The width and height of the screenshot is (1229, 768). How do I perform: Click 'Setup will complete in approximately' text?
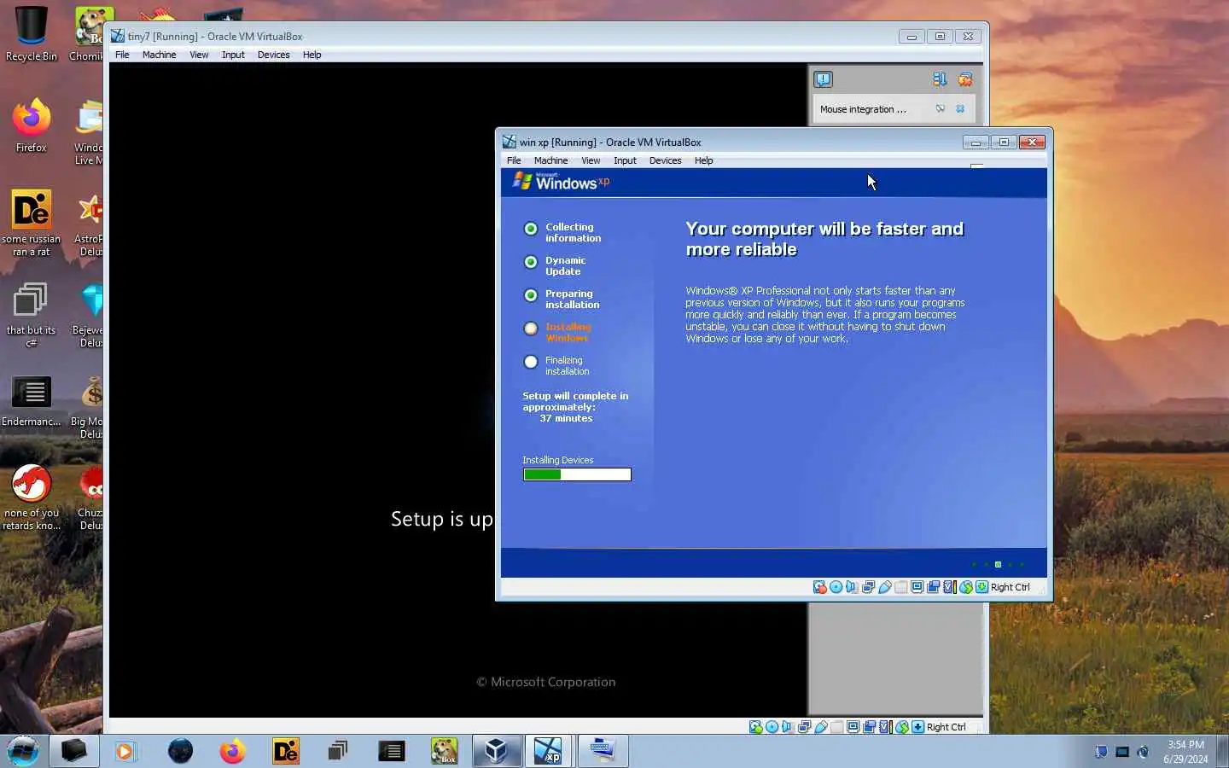tap(575, 401)
